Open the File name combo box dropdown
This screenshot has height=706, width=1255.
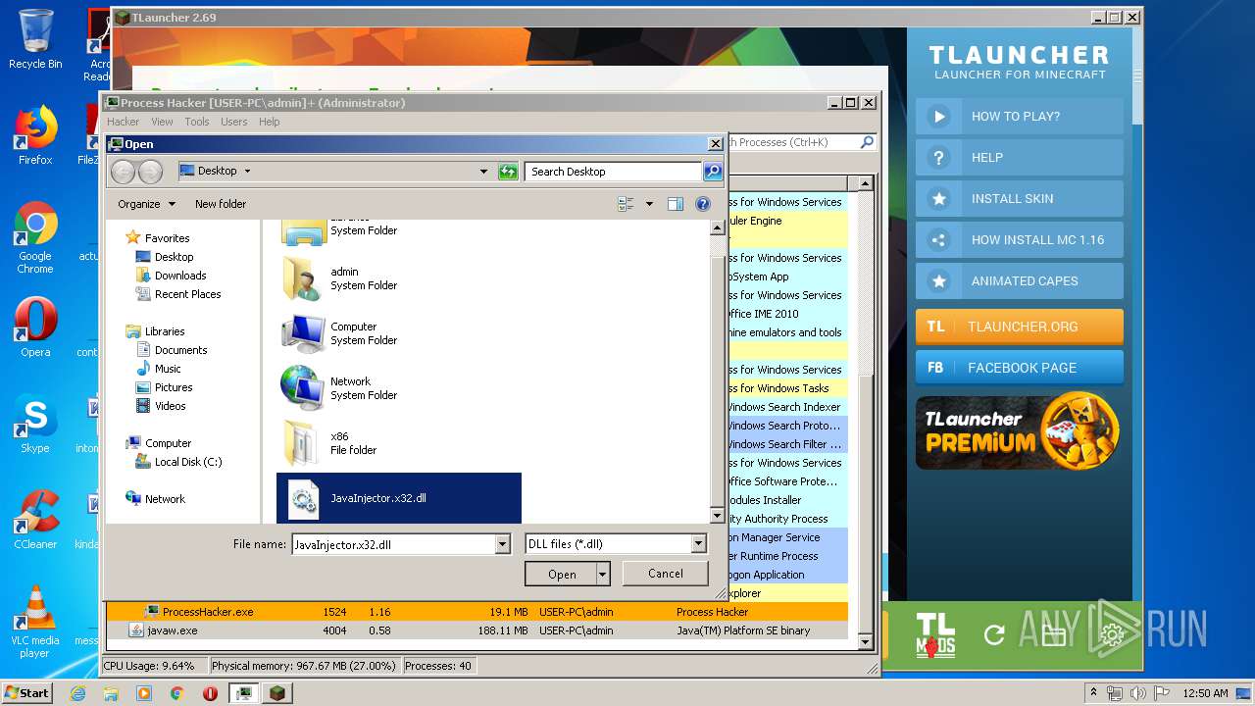click(502, 544)
